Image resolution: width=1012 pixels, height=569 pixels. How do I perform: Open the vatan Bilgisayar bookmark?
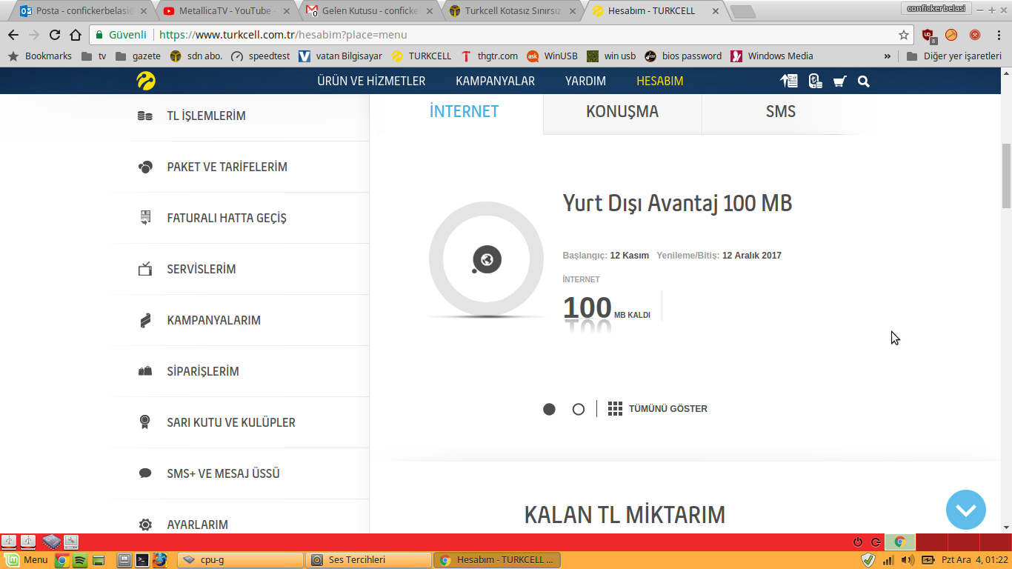coord(341,56)
